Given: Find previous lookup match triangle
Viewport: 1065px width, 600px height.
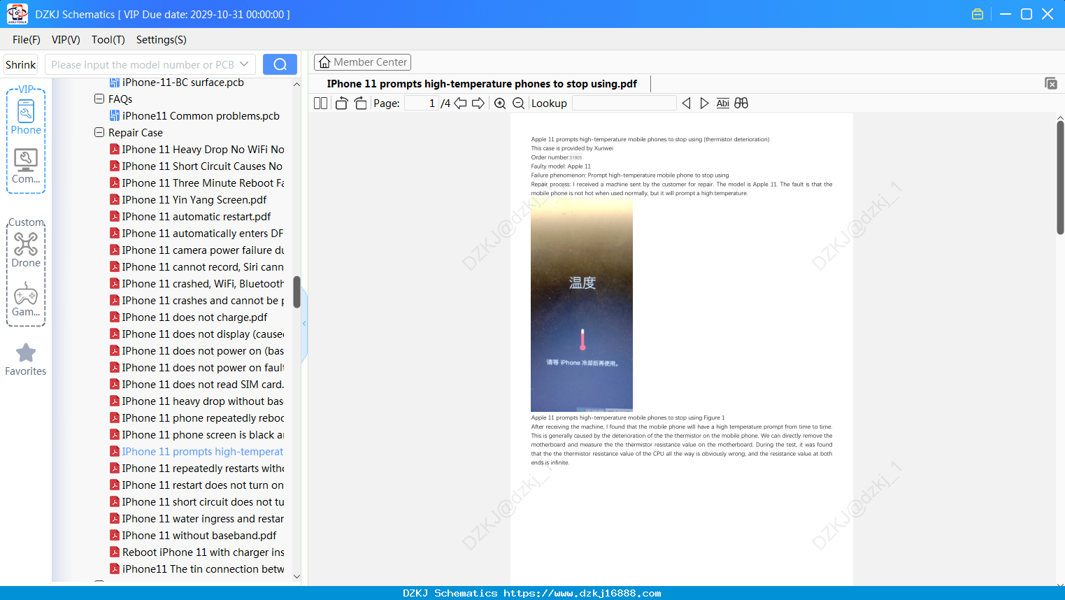Looking at the screenshot, I should point(686,103).
